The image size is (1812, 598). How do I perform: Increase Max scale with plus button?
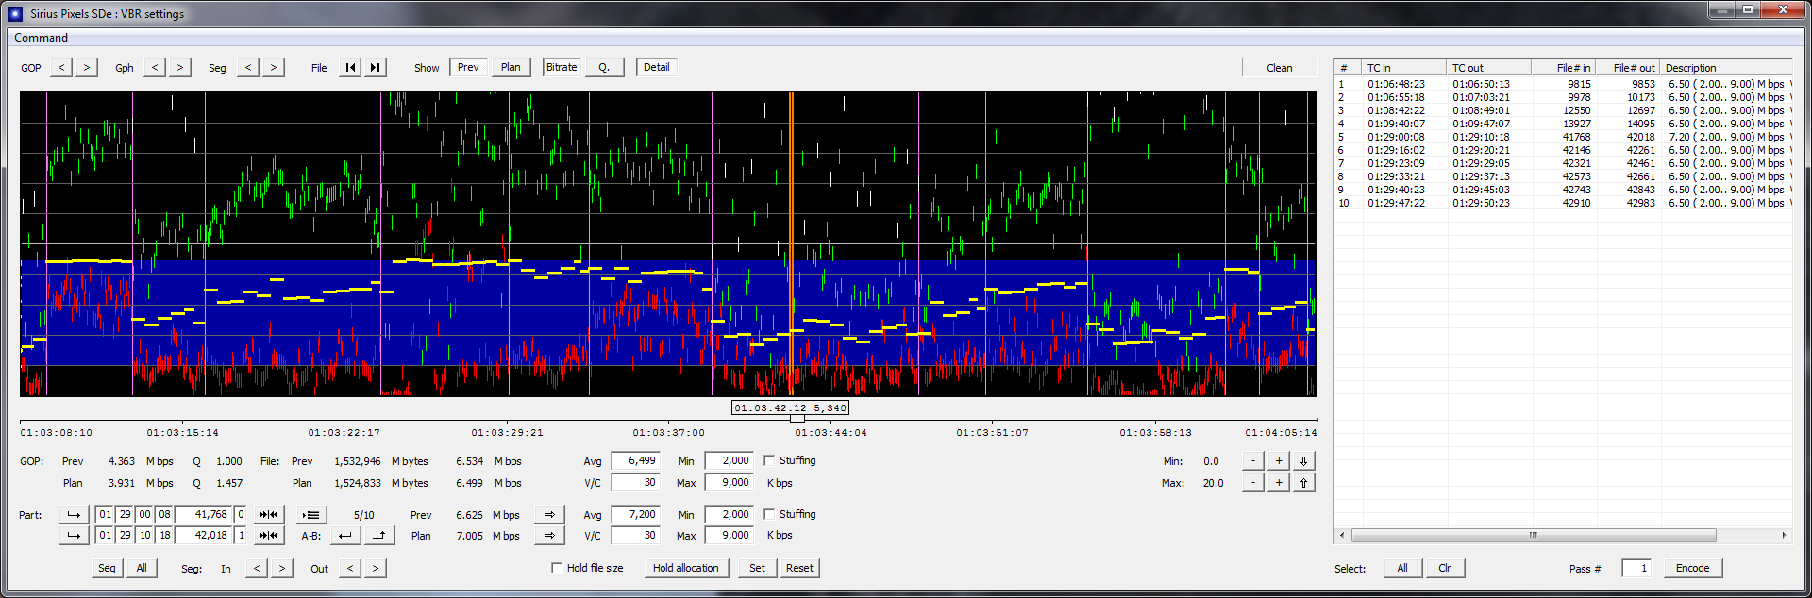tap(1279, 482)
